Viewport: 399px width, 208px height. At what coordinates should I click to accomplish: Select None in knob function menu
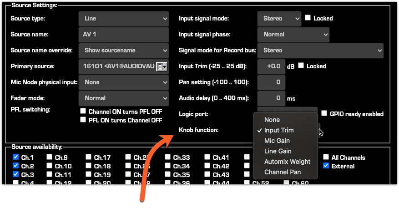[x=272, y=120]
